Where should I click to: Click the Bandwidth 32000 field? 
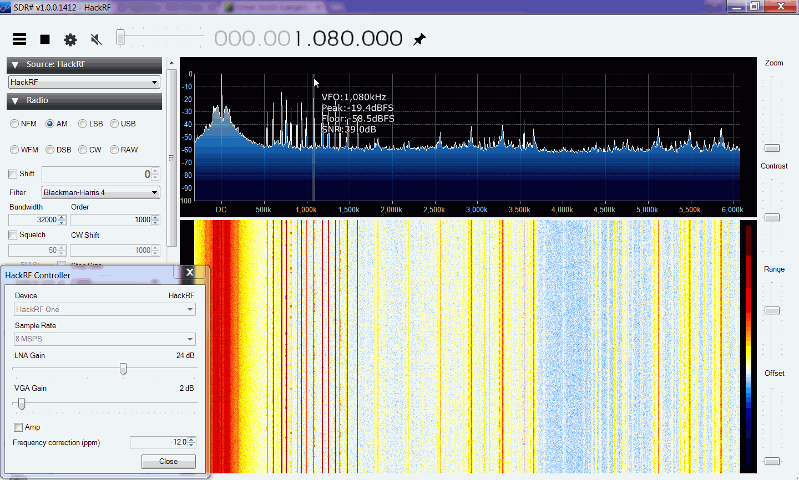pos(33,220)
